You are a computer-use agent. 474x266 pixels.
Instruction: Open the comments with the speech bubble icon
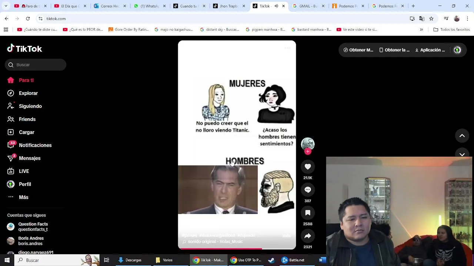pos(308,190)
